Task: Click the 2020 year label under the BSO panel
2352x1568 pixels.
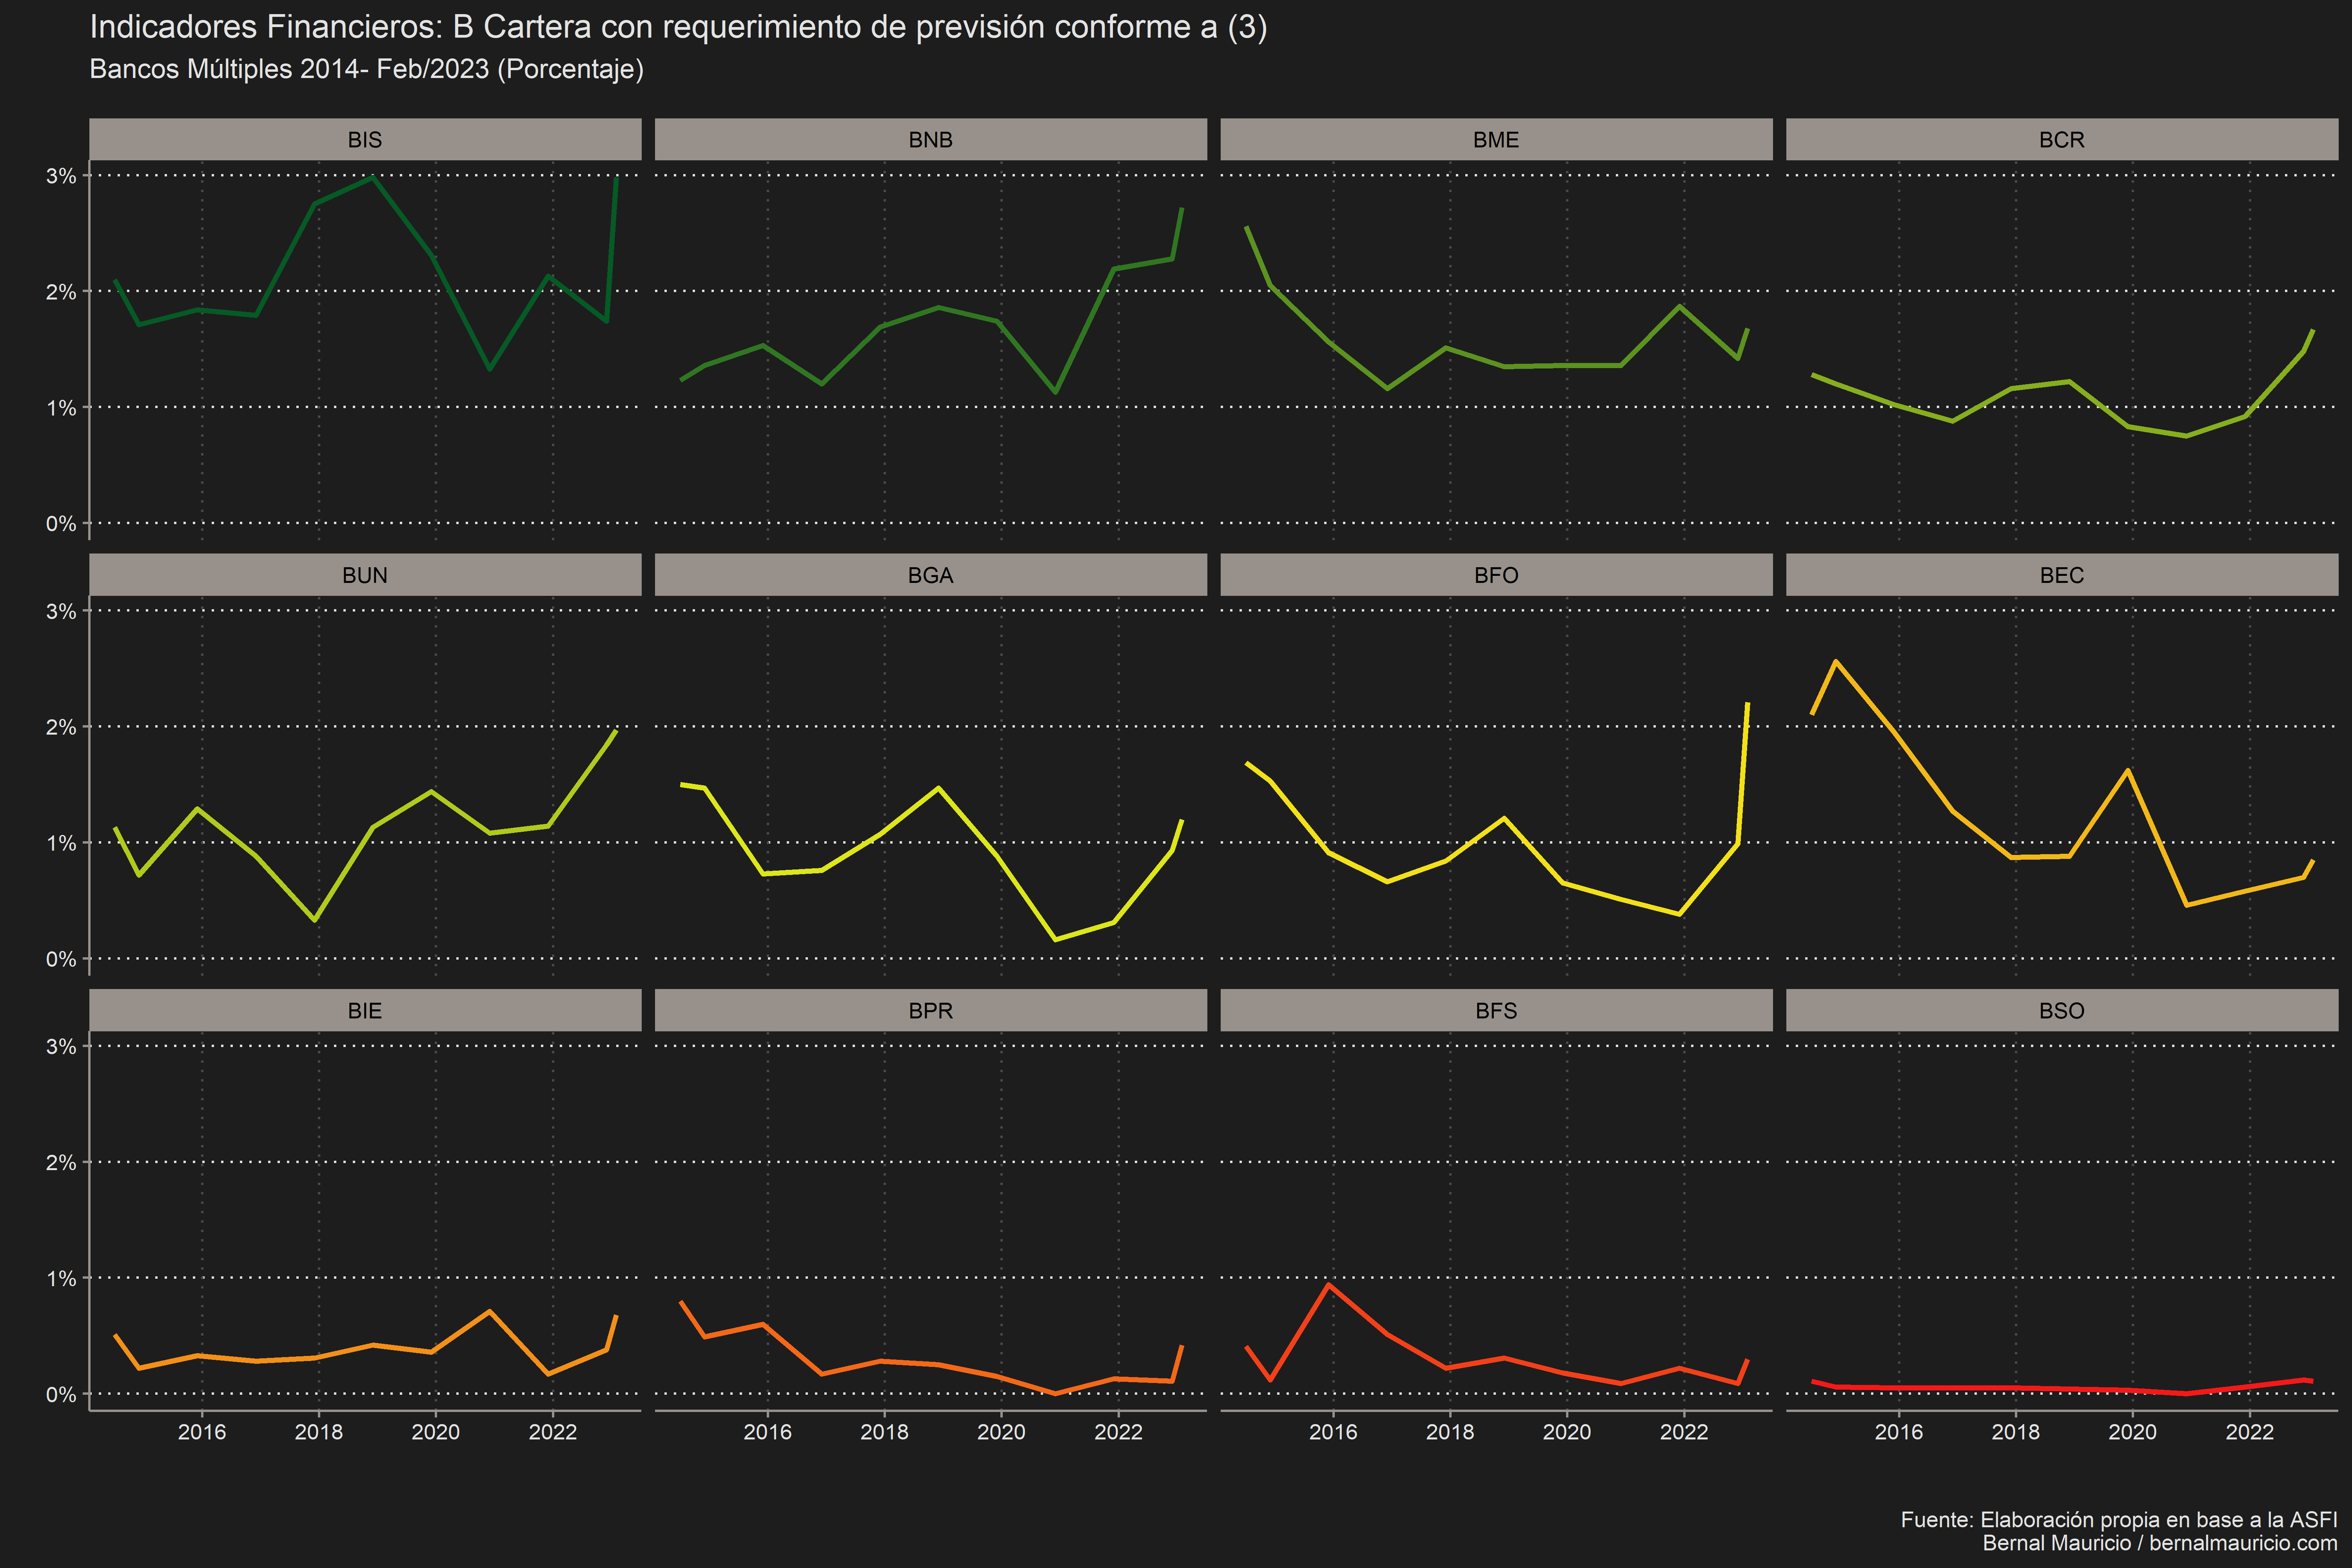Action: (2133, 1432)
